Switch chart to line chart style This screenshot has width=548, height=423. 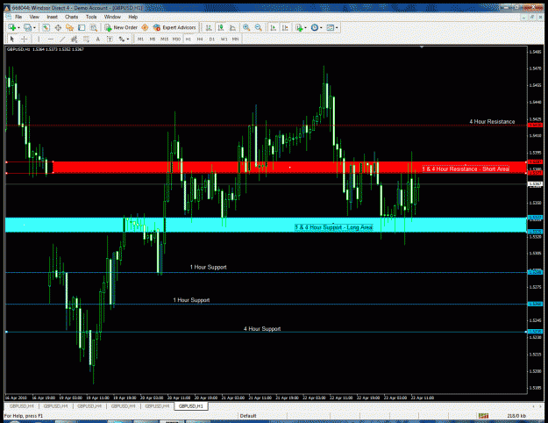pyautogui.click(x=232, y=27)
